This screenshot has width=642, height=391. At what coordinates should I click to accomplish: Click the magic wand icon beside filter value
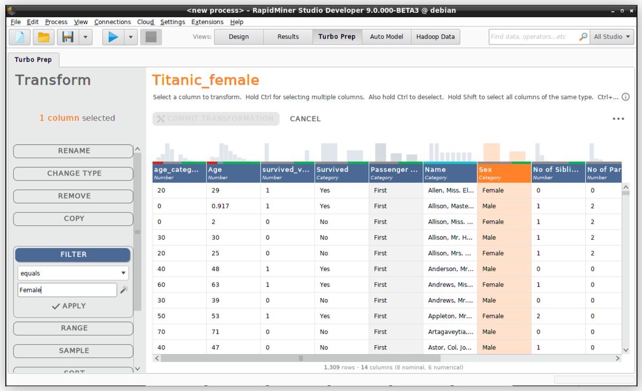(x=124, y=290)
